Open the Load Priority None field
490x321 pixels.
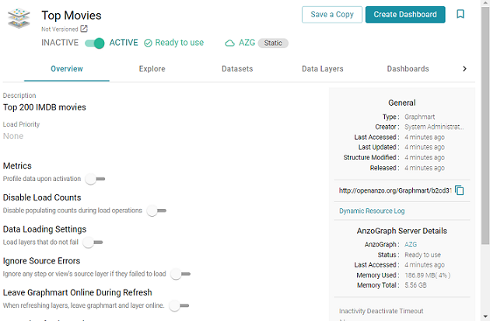pyautogui.click(x=13, y=136)
